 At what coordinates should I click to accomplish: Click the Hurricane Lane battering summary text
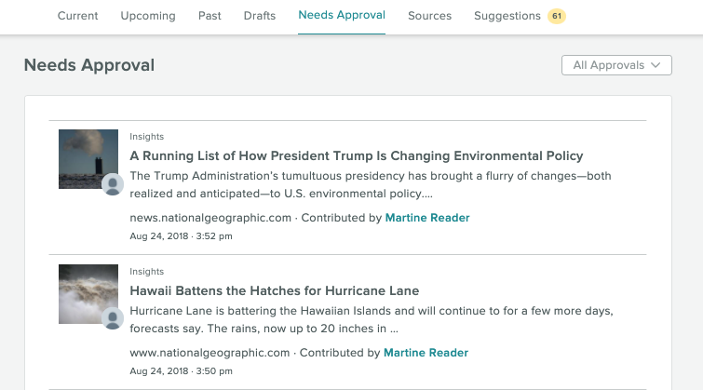click(x=372, y=319)
